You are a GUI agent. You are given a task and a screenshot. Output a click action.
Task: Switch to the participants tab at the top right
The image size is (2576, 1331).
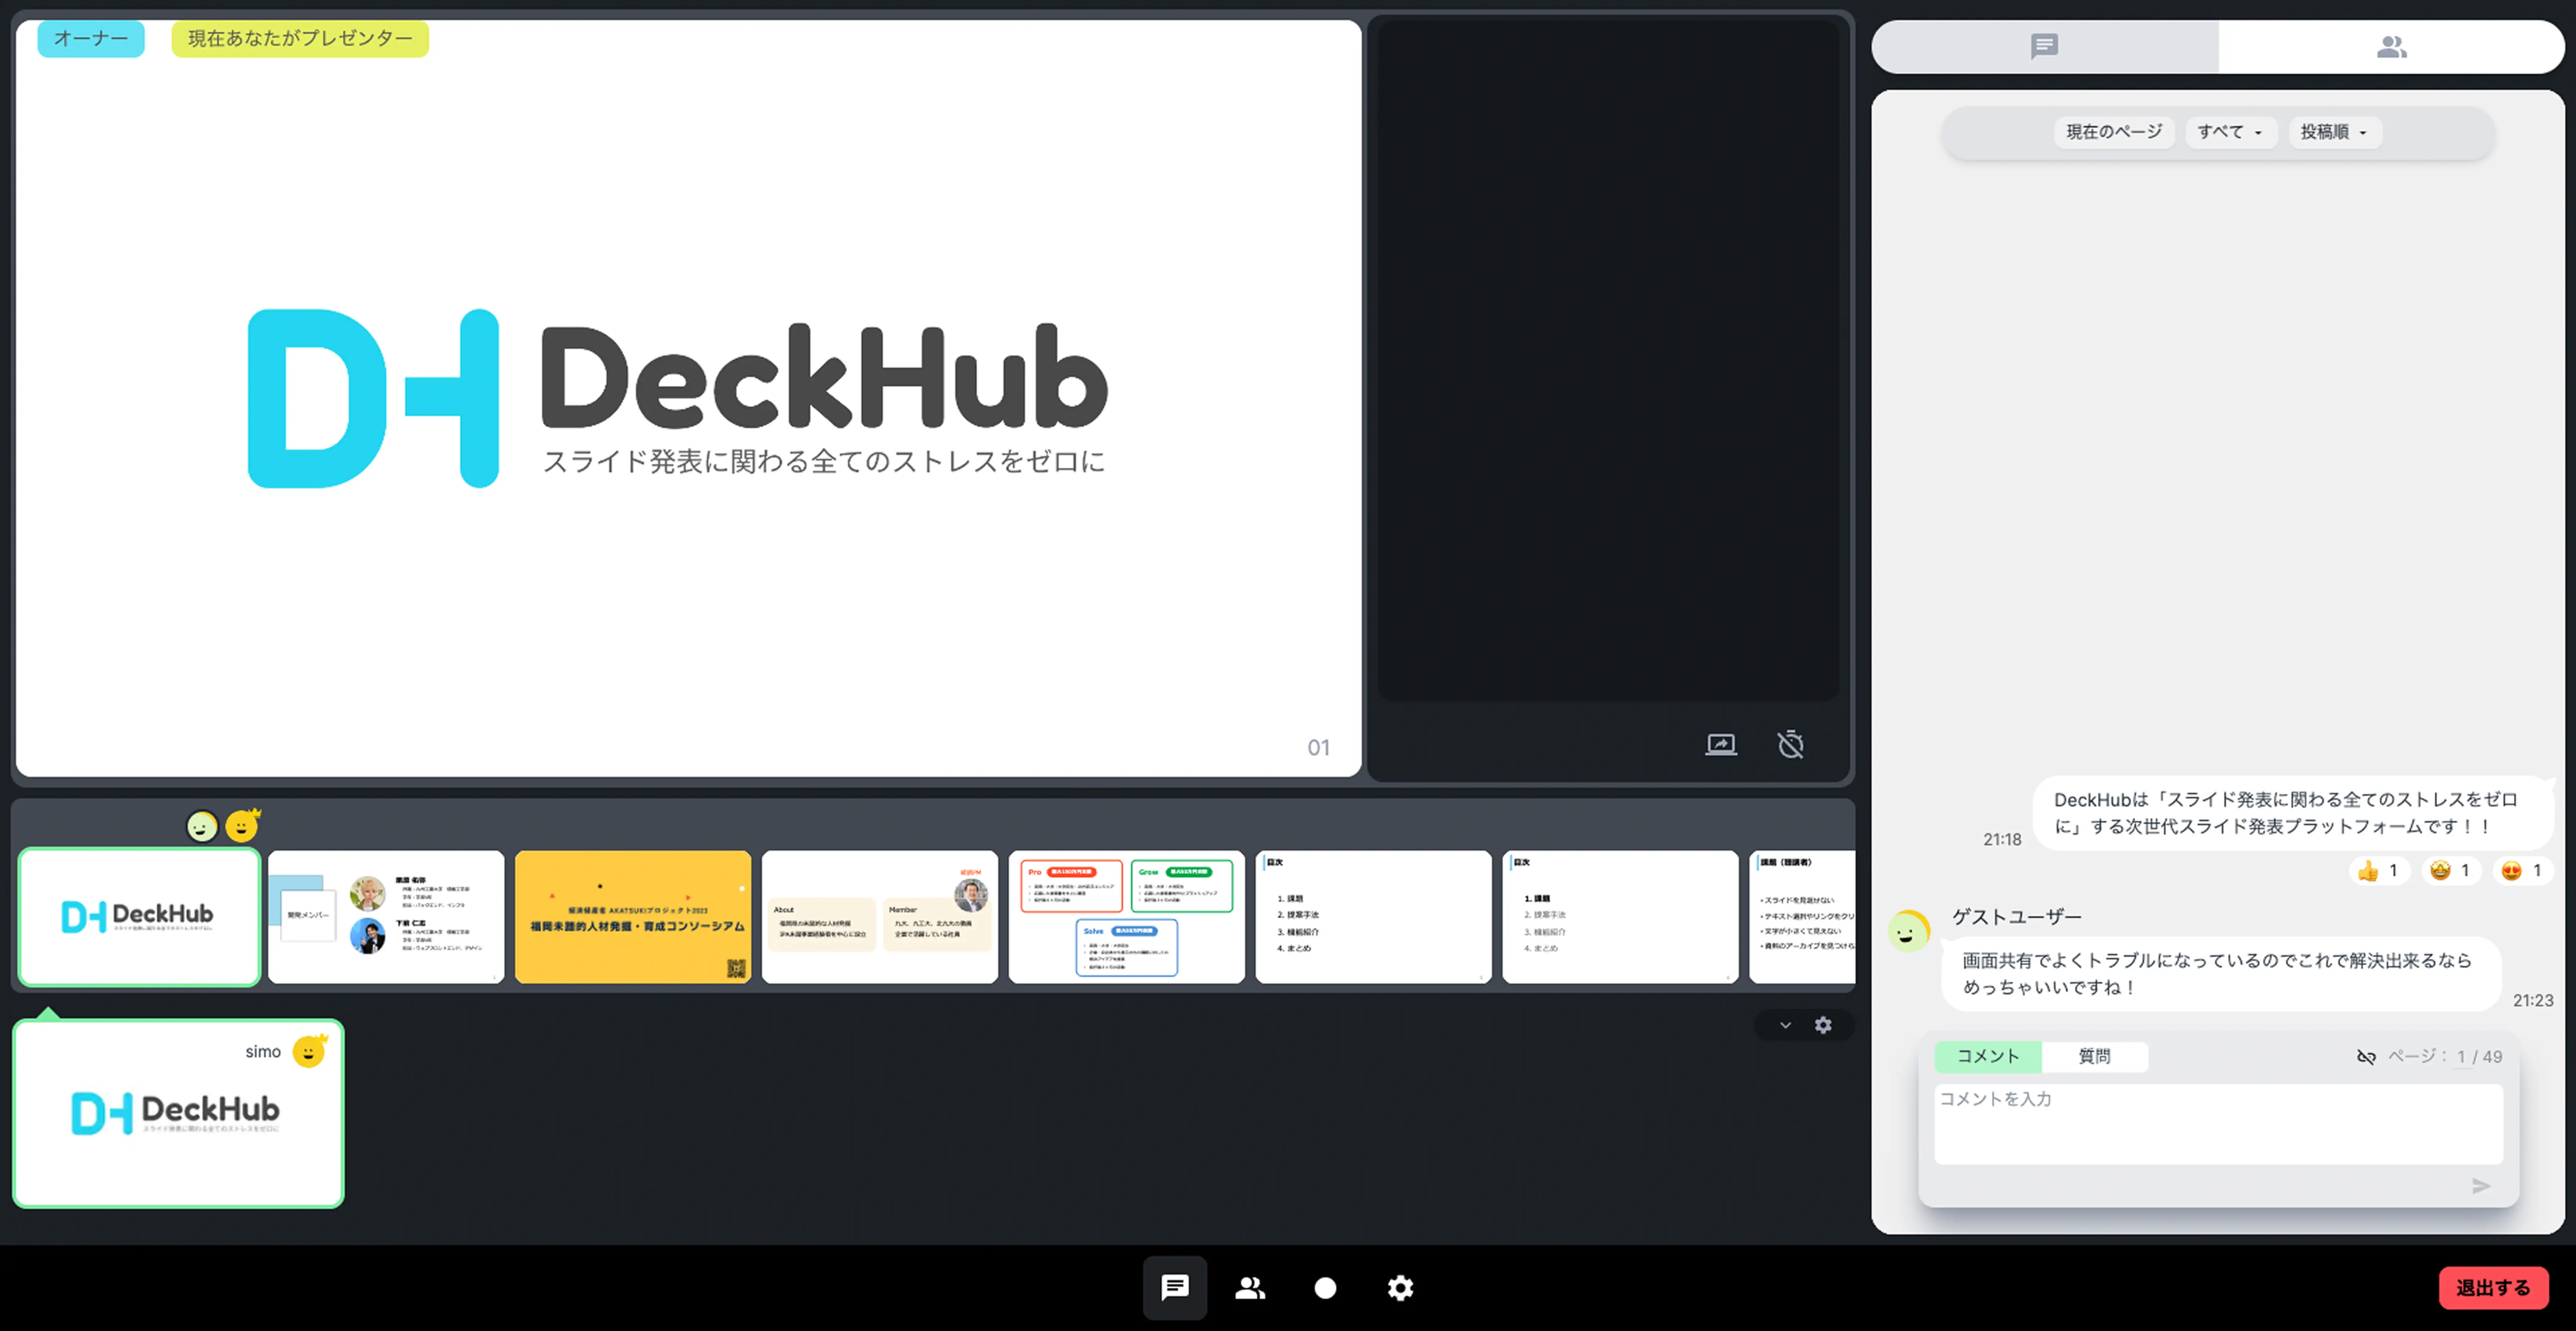tap(2391, 46)
